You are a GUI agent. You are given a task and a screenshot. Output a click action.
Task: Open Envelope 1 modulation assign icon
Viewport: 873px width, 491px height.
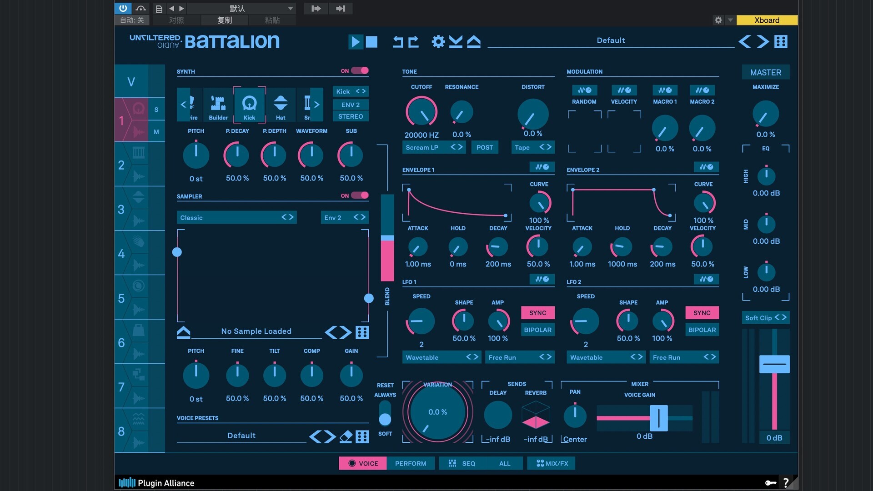(x=542, y=167)
